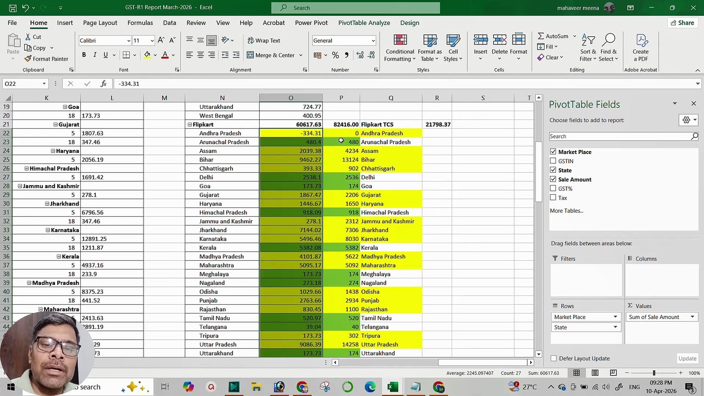Open Fill Color yellow swatch button

pos(147,55)
